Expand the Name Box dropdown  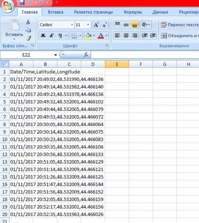tap(55, 55)
